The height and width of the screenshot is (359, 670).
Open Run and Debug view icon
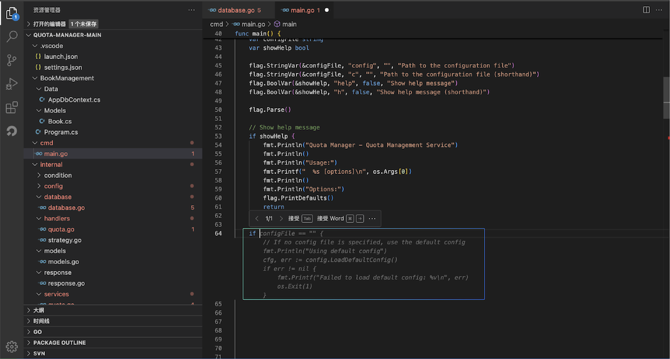(x=12, y=84)
